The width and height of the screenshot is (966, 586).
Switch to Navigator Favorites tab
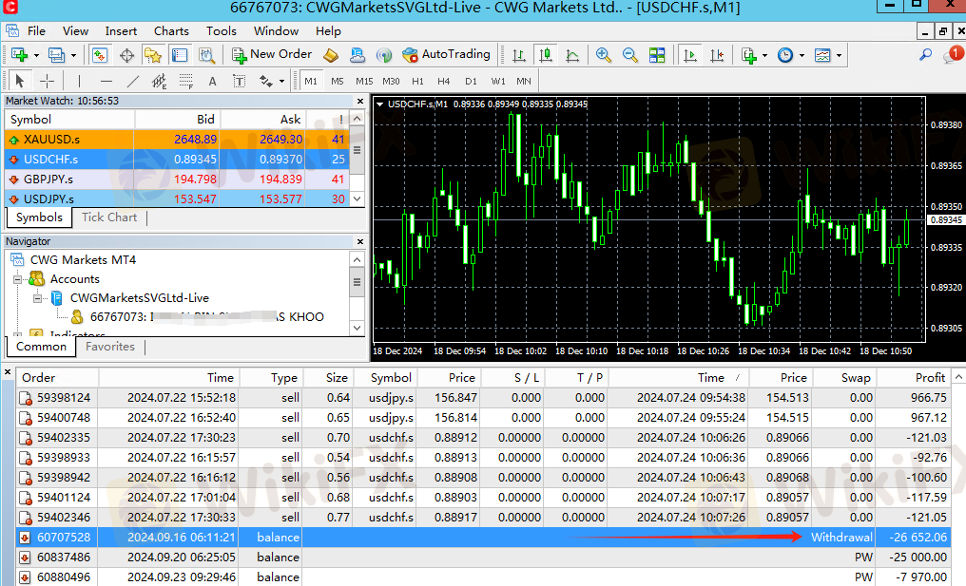click(109, 347)
